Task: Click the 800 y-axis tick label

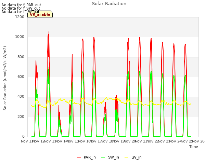Action: click(21, 57)
